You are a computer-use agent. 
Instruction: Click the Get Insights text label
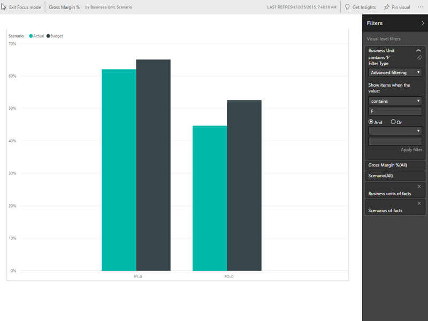click(x=364, y=7)
